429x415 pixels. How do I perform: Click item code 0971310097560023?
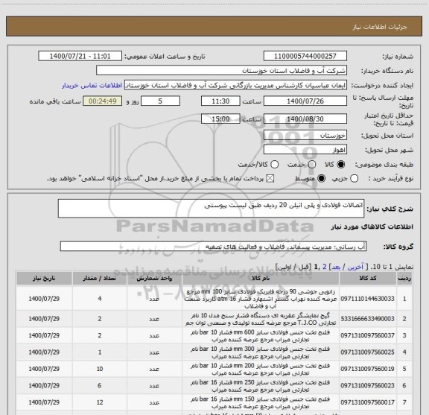pos(367,385)
